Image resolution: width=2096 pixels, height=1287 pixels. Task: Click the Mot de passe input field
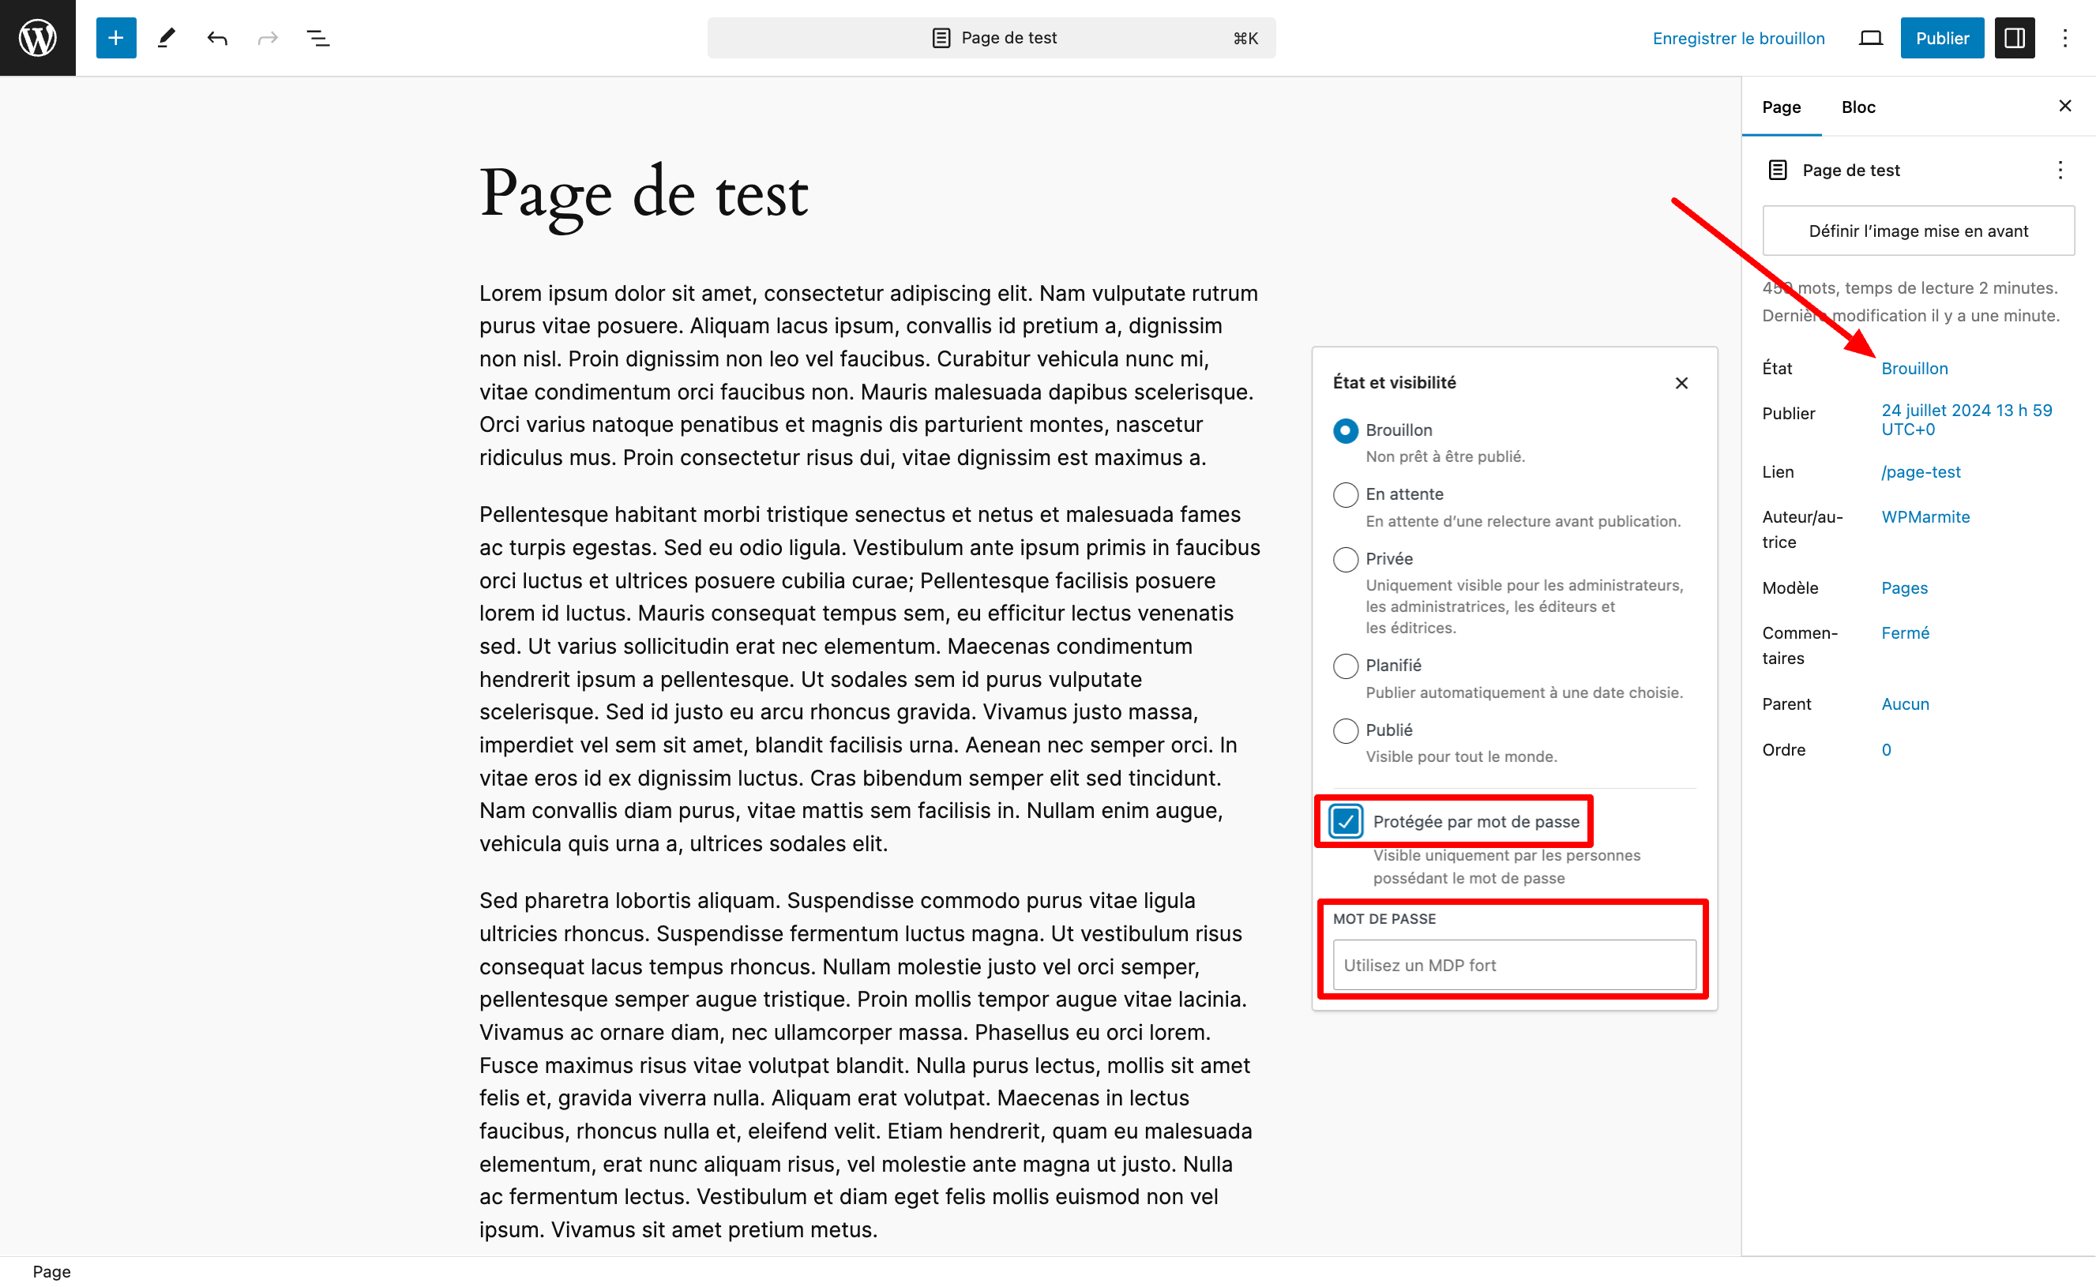point(1512,964)
